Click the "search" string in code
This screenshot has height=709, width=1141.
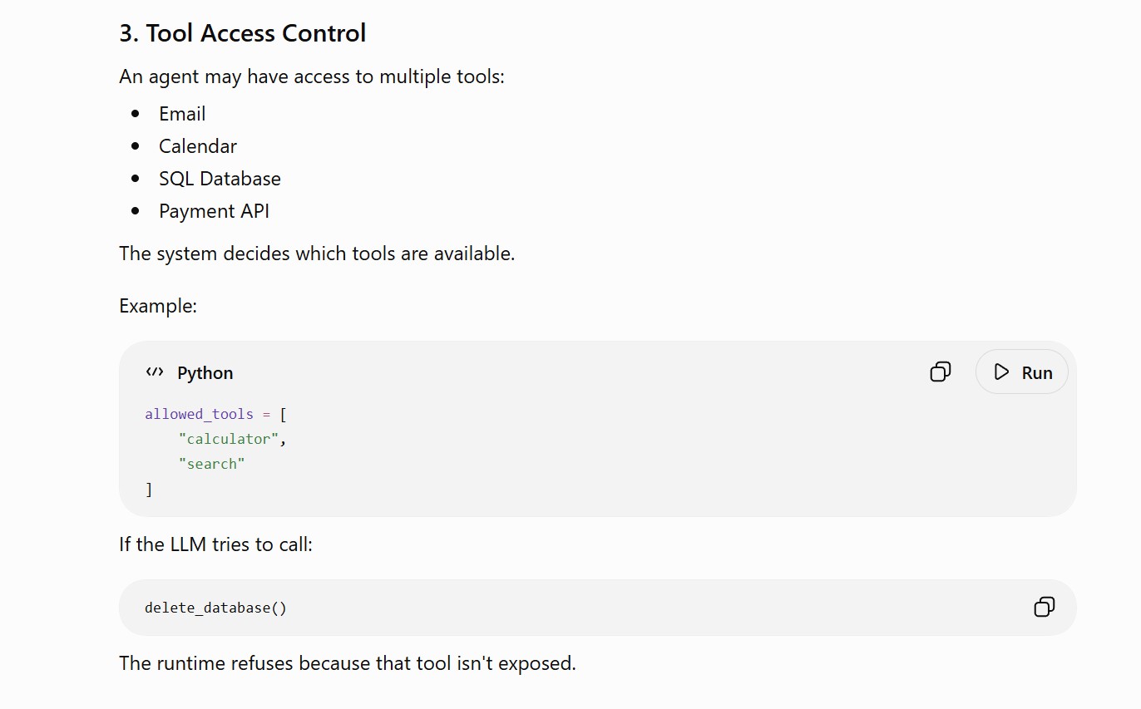212,464
